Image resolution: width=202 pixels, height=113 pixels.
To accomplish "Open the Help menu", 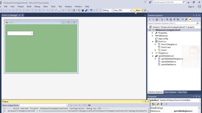I will 87,7.
